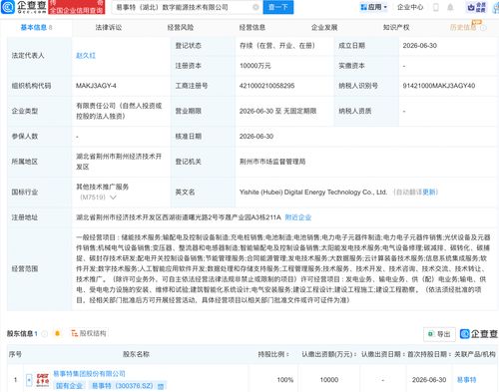
Task: Switch to the 知识产权 tab
Action: tap(396, 27)
